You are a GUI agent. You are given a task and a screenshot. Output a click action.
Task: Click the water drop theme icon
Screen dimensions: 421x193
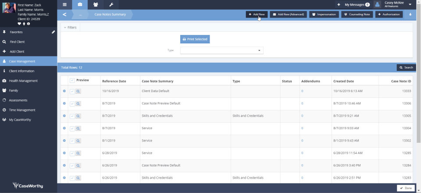pos(410,14)
